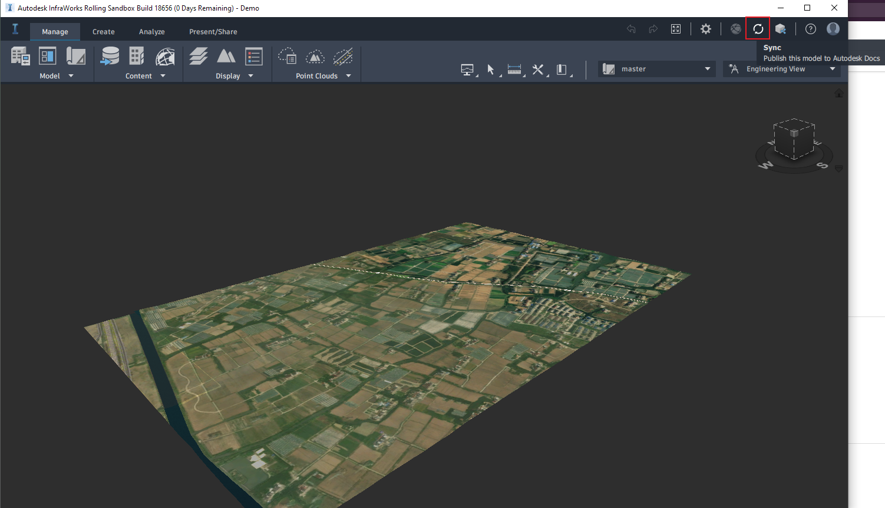Toggle full screen mode

(x=676, y=29)
